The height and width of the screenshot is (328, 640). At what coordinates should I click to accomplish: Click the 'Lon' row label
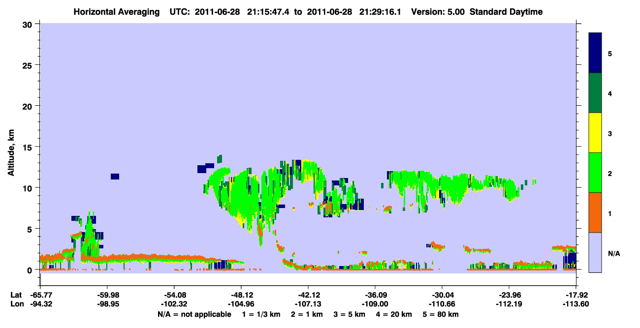(x=16, y=304)
